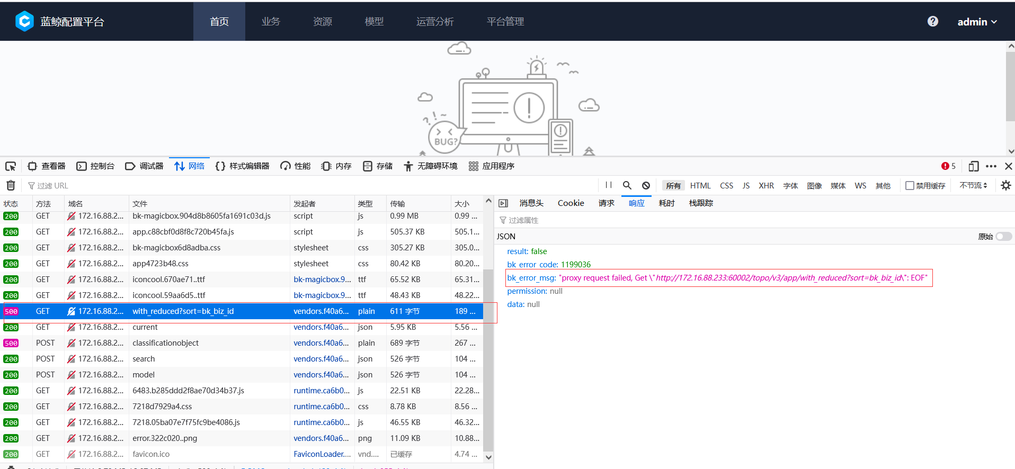Image resolution: width=1015 pixels, height=469 pixels.
Task: Select the 网络 network devtools tab
Action: point(189,166)
